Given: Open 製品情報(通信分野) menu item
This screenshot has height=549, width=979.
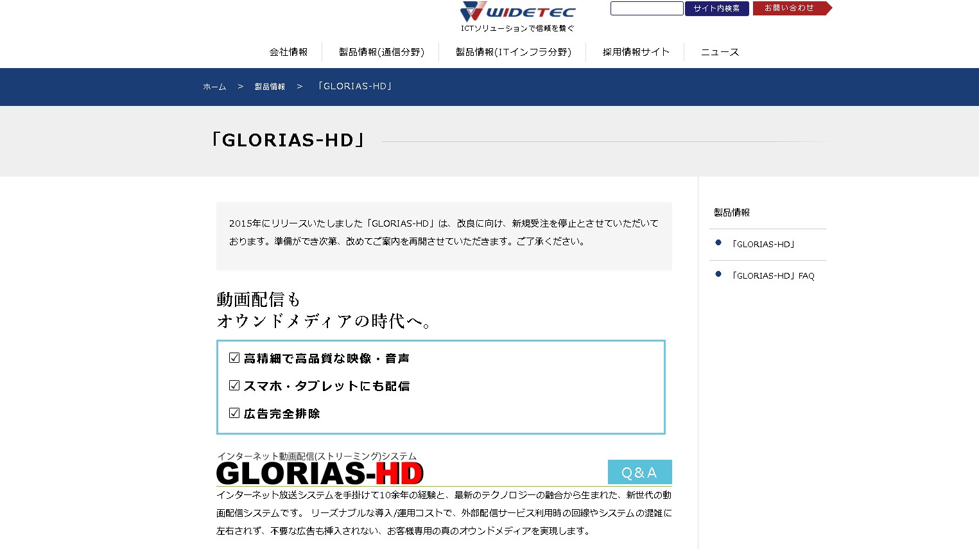Looking at the screenshot, I should coord(381,52).
